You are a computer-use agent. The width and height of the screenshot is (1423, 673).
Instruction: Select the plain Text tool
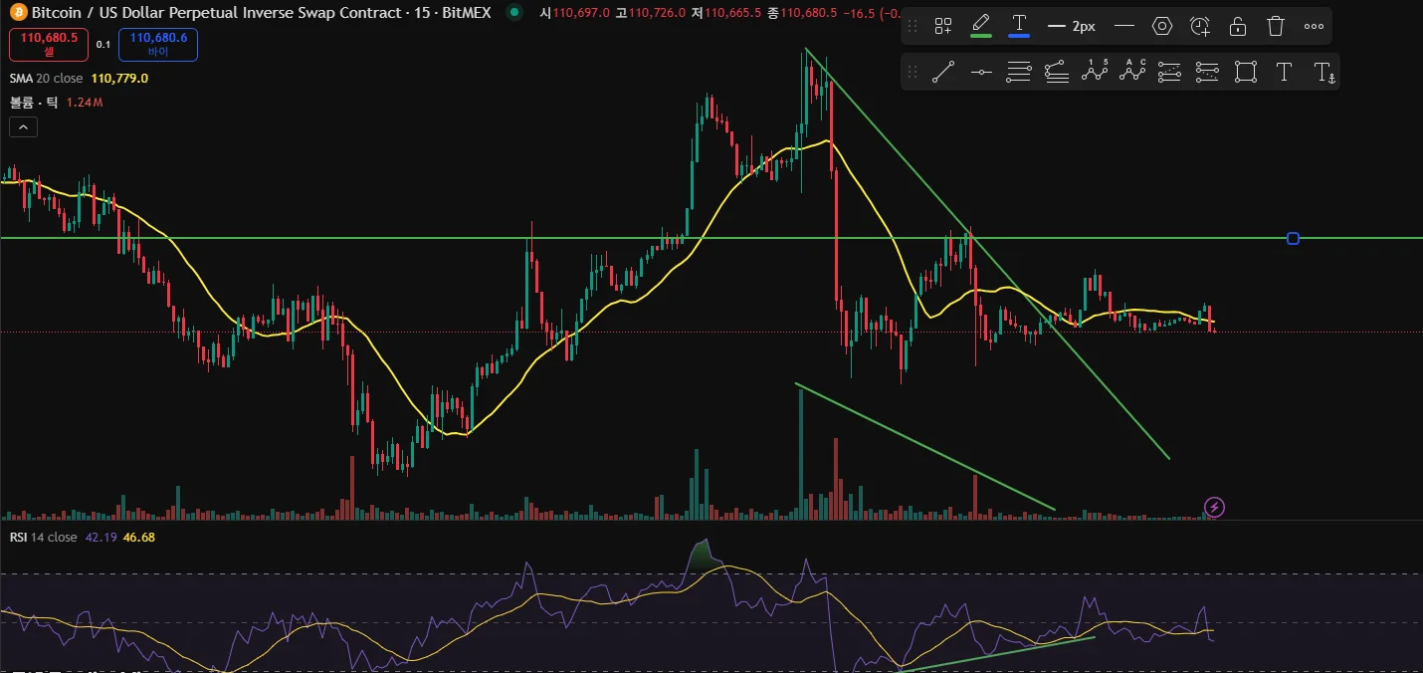[x=1284, y=72]
